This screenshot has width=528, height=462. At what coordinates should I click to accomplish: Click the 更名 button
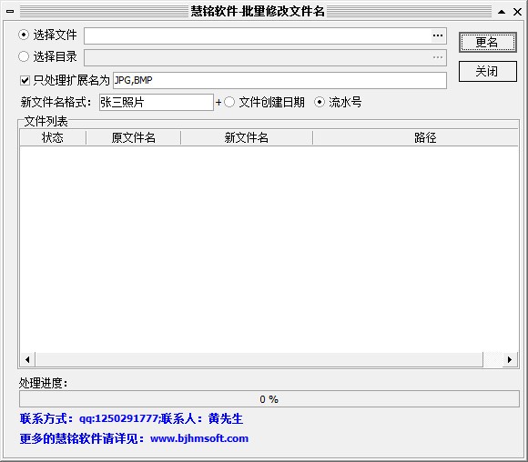487,43
